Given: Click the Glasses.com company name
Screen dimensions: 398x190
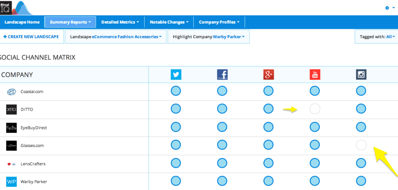Looking at the screenshot, I should [32, 146].
